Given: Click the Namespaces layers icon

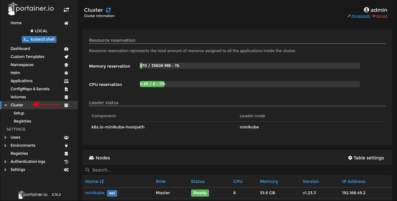Looking at the screenshot, I should (66, 65).
